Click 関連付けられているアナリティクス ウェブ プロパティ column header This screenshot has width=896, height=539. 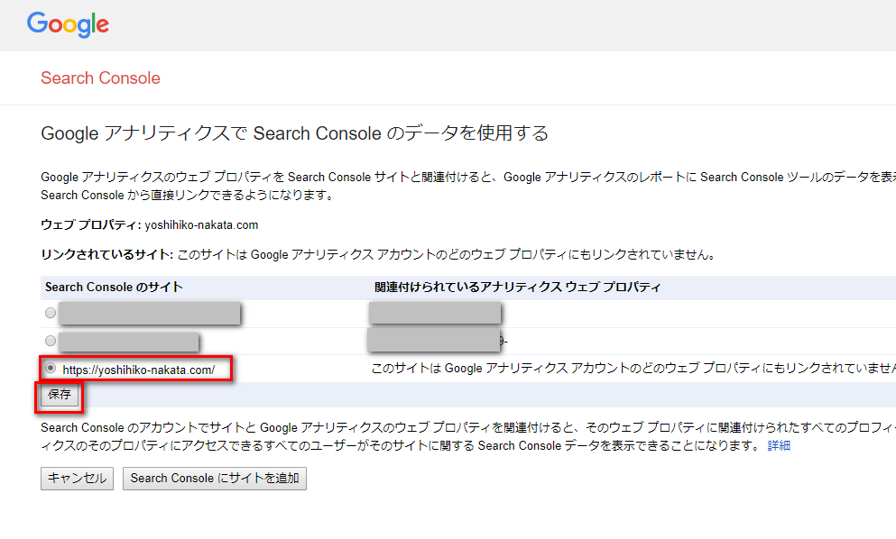click(x=517, y=288)
